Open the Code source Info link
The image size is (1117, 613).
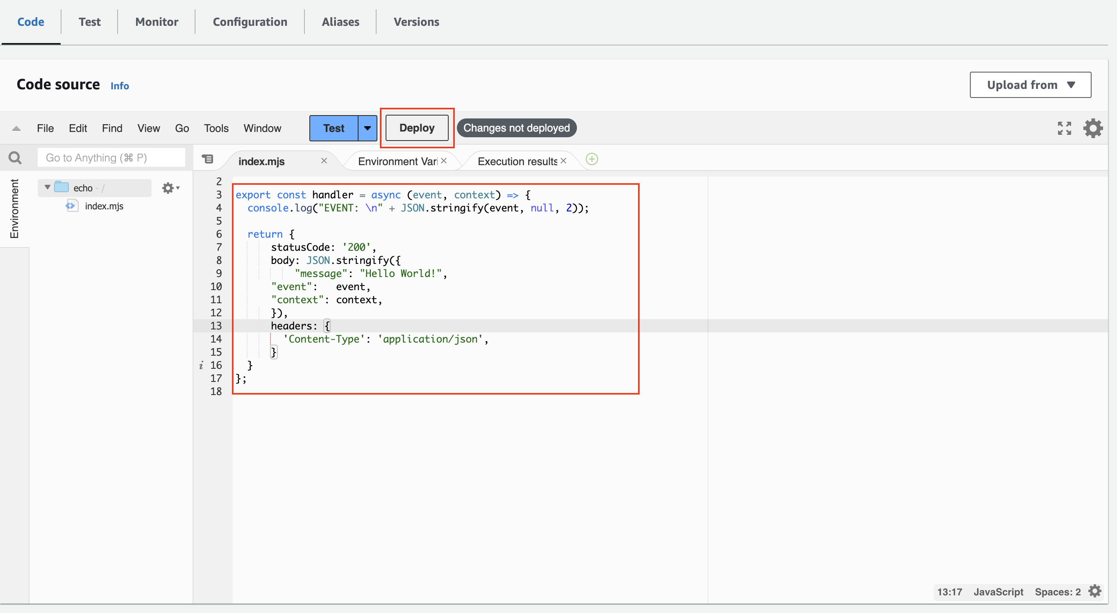(120, 86)
